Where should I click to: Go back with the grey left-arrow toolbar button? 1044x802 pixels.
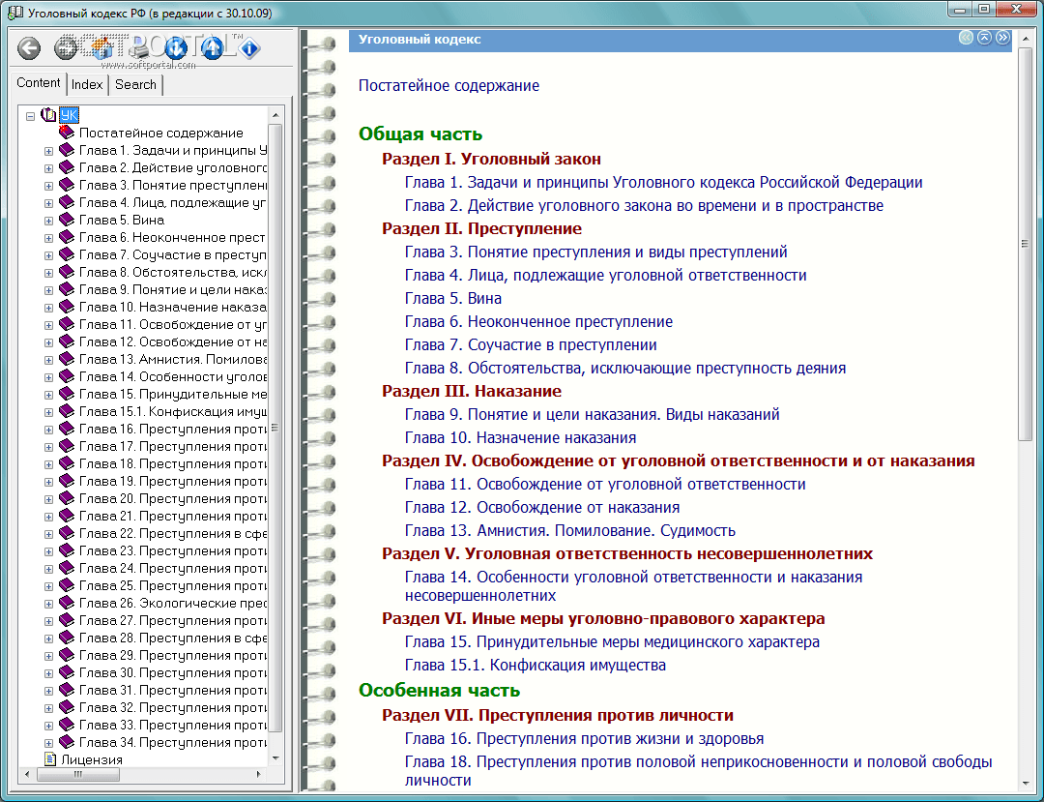tap(29, 48)
